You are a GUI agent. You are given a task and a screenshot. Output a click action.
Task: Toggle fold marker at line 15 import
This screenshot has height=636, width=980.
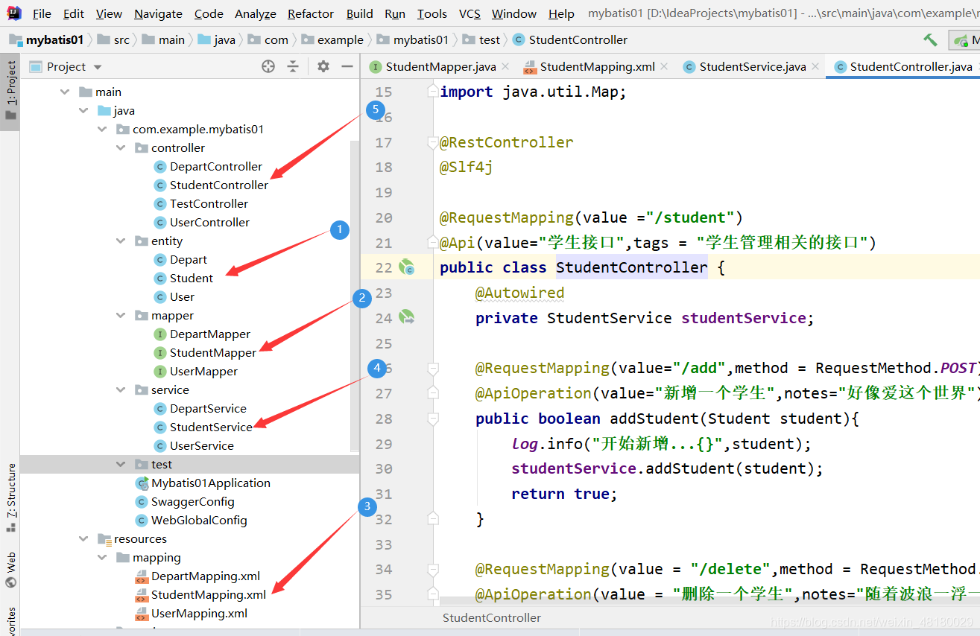pos(432,91)
